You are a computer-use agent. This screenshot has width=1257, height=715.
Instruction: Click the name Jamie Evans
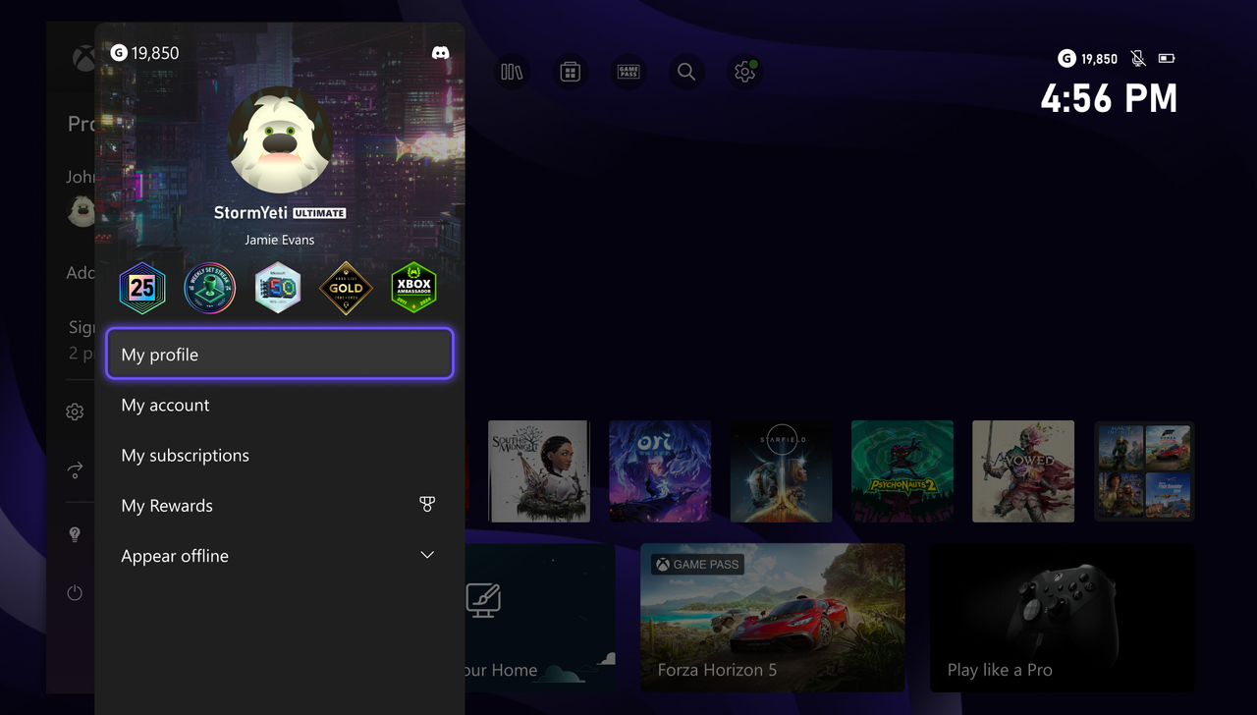[x=280, y=240]
